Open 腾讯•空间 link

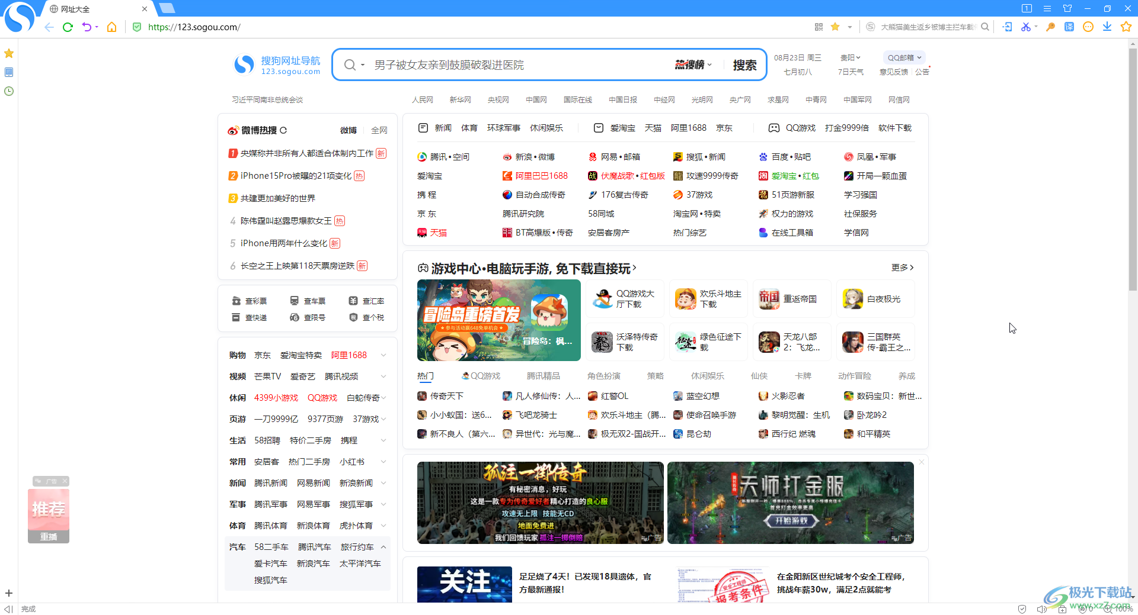pos(443,157)
